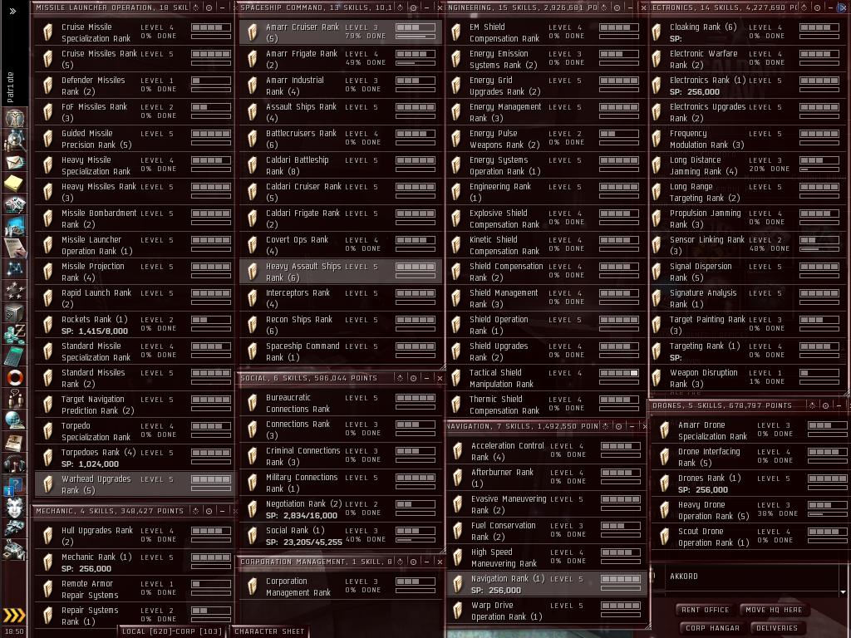Toggle pin on Electronics window
851x638 pixels.
818,7
